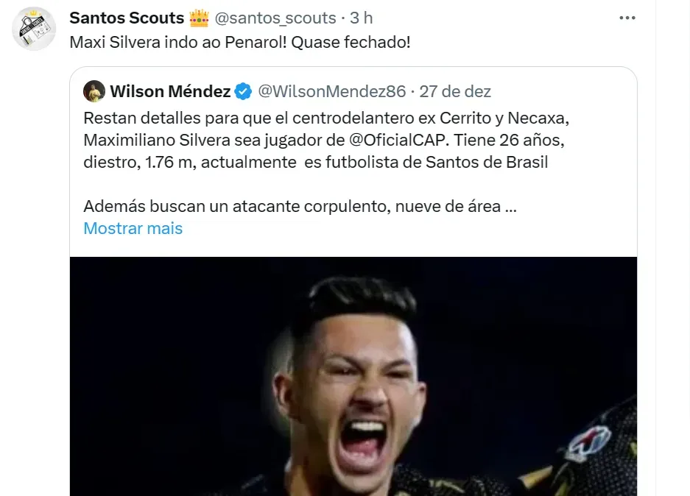
Task: Open menu via three-dot icon top right
Action: pos(627,16)
